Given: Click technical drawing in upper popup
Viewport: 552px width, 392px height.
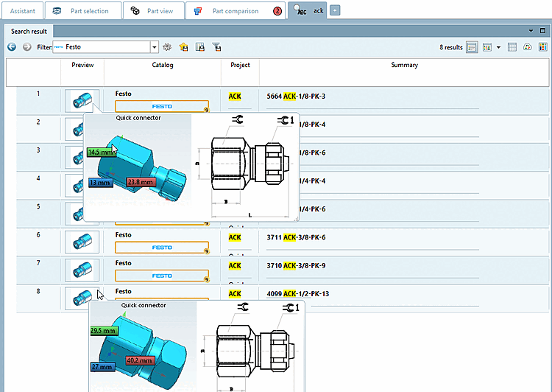Looking at the screenshot, I should pyautogui.click(x=247, y=167).
